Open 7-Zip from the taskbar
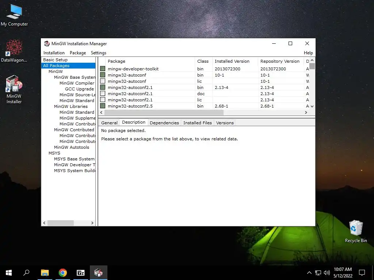The image size is (374, 280). pos(81,273)
